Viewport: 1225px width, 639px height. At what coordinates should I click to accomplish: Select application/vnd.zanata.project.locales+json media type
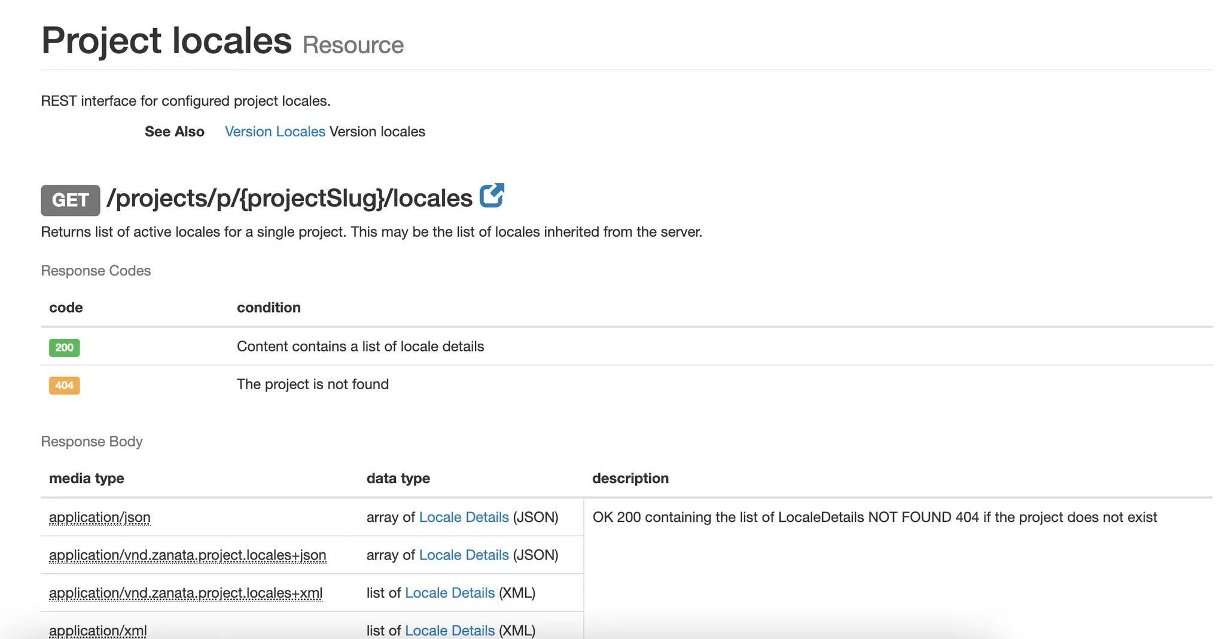pyautogui.click(x=187, y=555)
